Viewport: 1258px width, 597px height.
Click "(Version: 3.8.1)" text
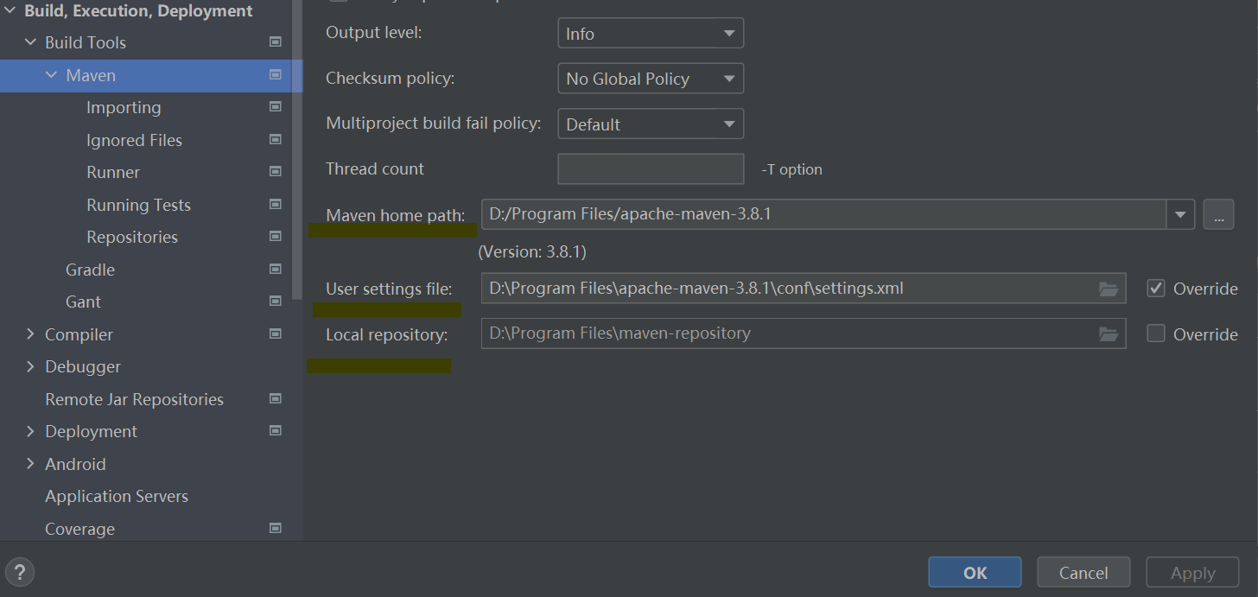coord(532,252)
